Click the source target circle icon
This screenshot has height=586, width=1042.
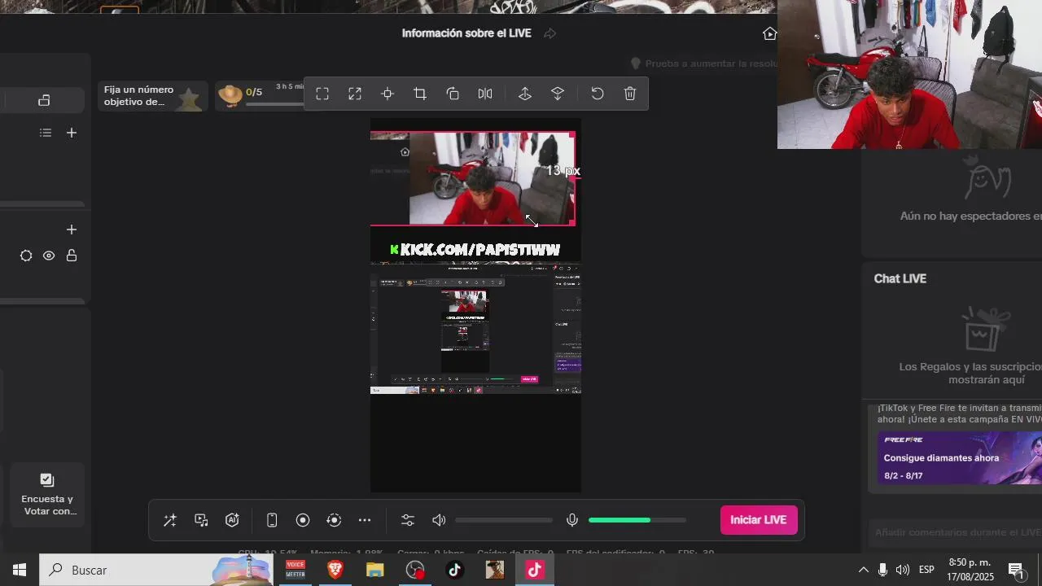[x=26, y=256]
